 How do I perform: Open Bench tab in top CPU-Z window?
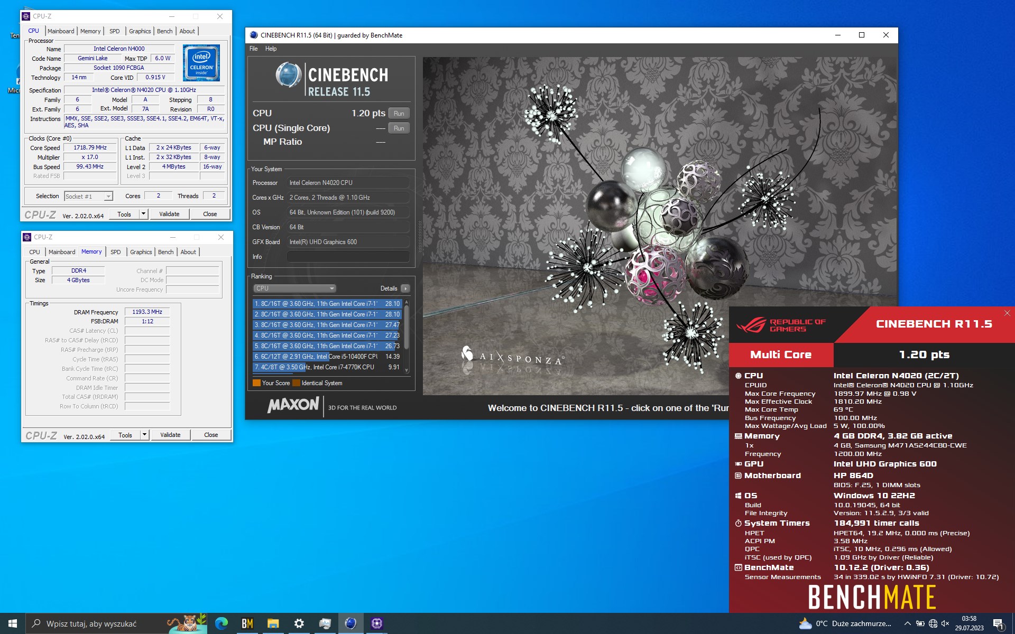[x=164, y=31]
